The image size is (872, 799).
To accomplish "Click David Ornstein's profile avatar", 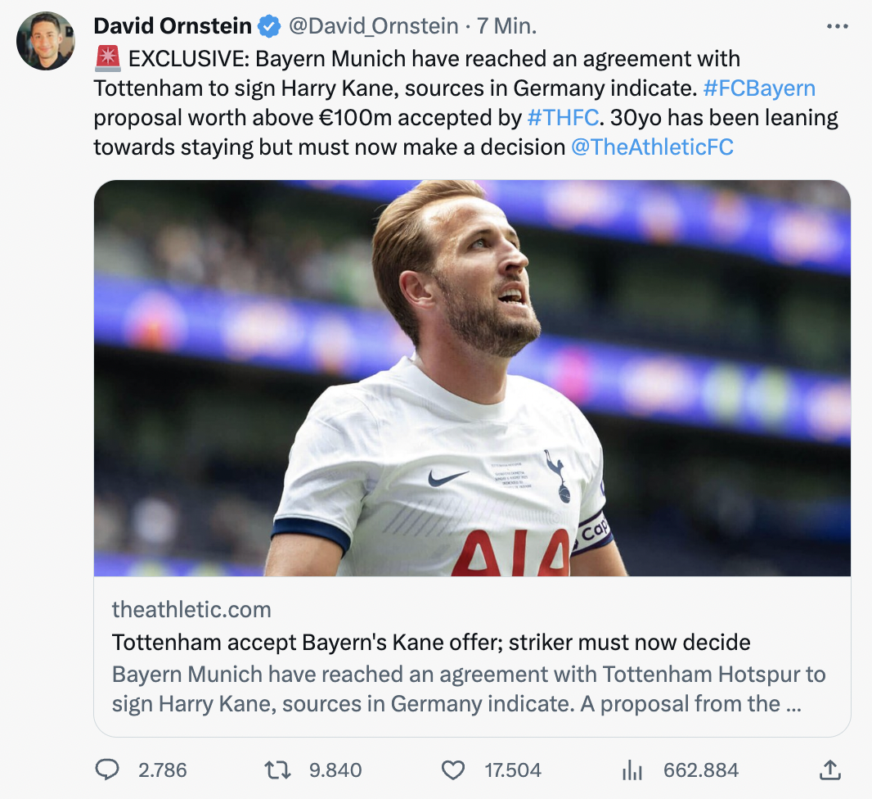I will tap(46, 41).
